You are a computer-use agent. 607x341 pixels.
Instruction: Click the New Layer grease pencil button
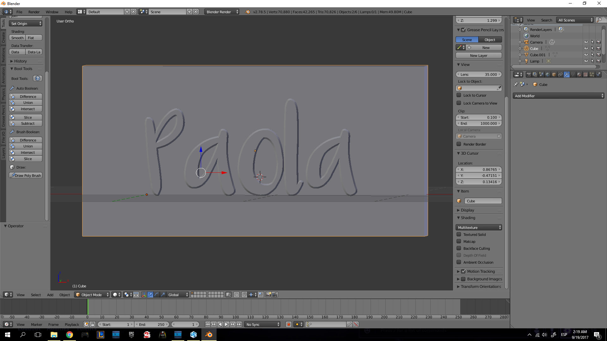pyautogui.click(x=478, y=55)
